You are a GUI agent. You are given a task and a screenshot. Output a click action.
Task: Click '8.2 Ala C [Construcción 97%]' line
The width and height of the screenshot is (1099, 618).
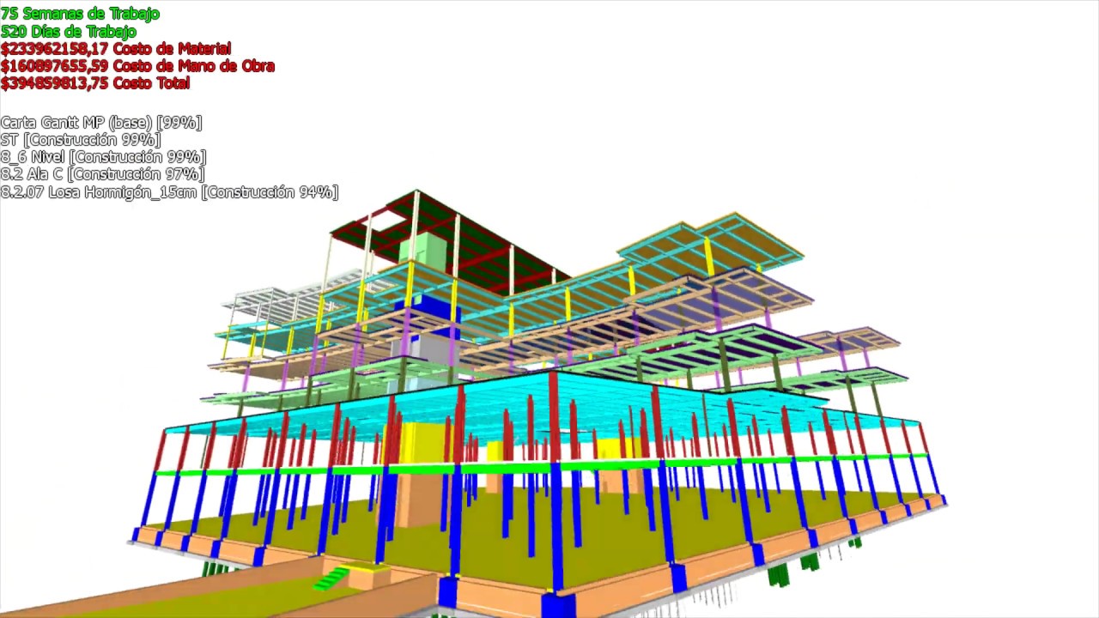click(104, 174)
